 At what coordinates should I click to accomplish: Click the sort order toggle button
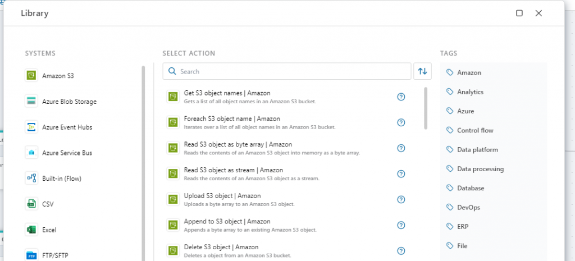click(423, 71)
